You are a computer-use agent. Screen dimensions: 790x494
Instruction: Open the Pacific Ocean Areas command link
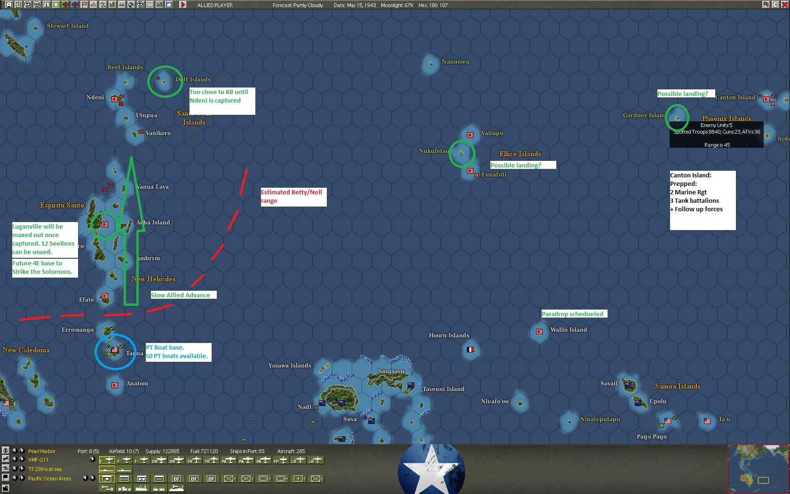(x=50, y=478)
